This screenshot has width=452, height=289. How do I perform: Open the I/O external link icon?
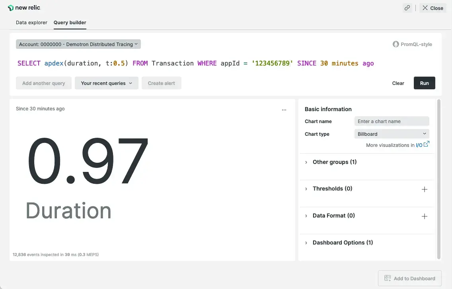pos(426,144)
